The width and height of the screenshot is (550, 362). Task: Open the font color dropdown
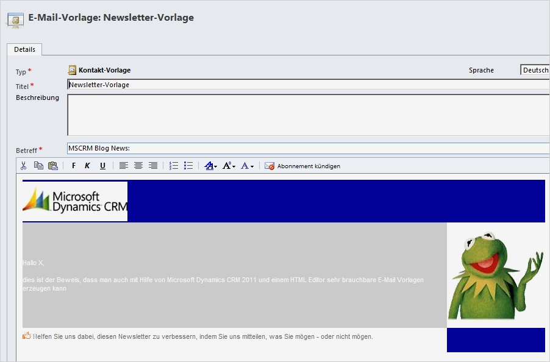click(248, 166)
